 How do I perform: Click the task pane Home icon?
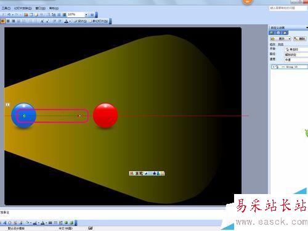285,33
